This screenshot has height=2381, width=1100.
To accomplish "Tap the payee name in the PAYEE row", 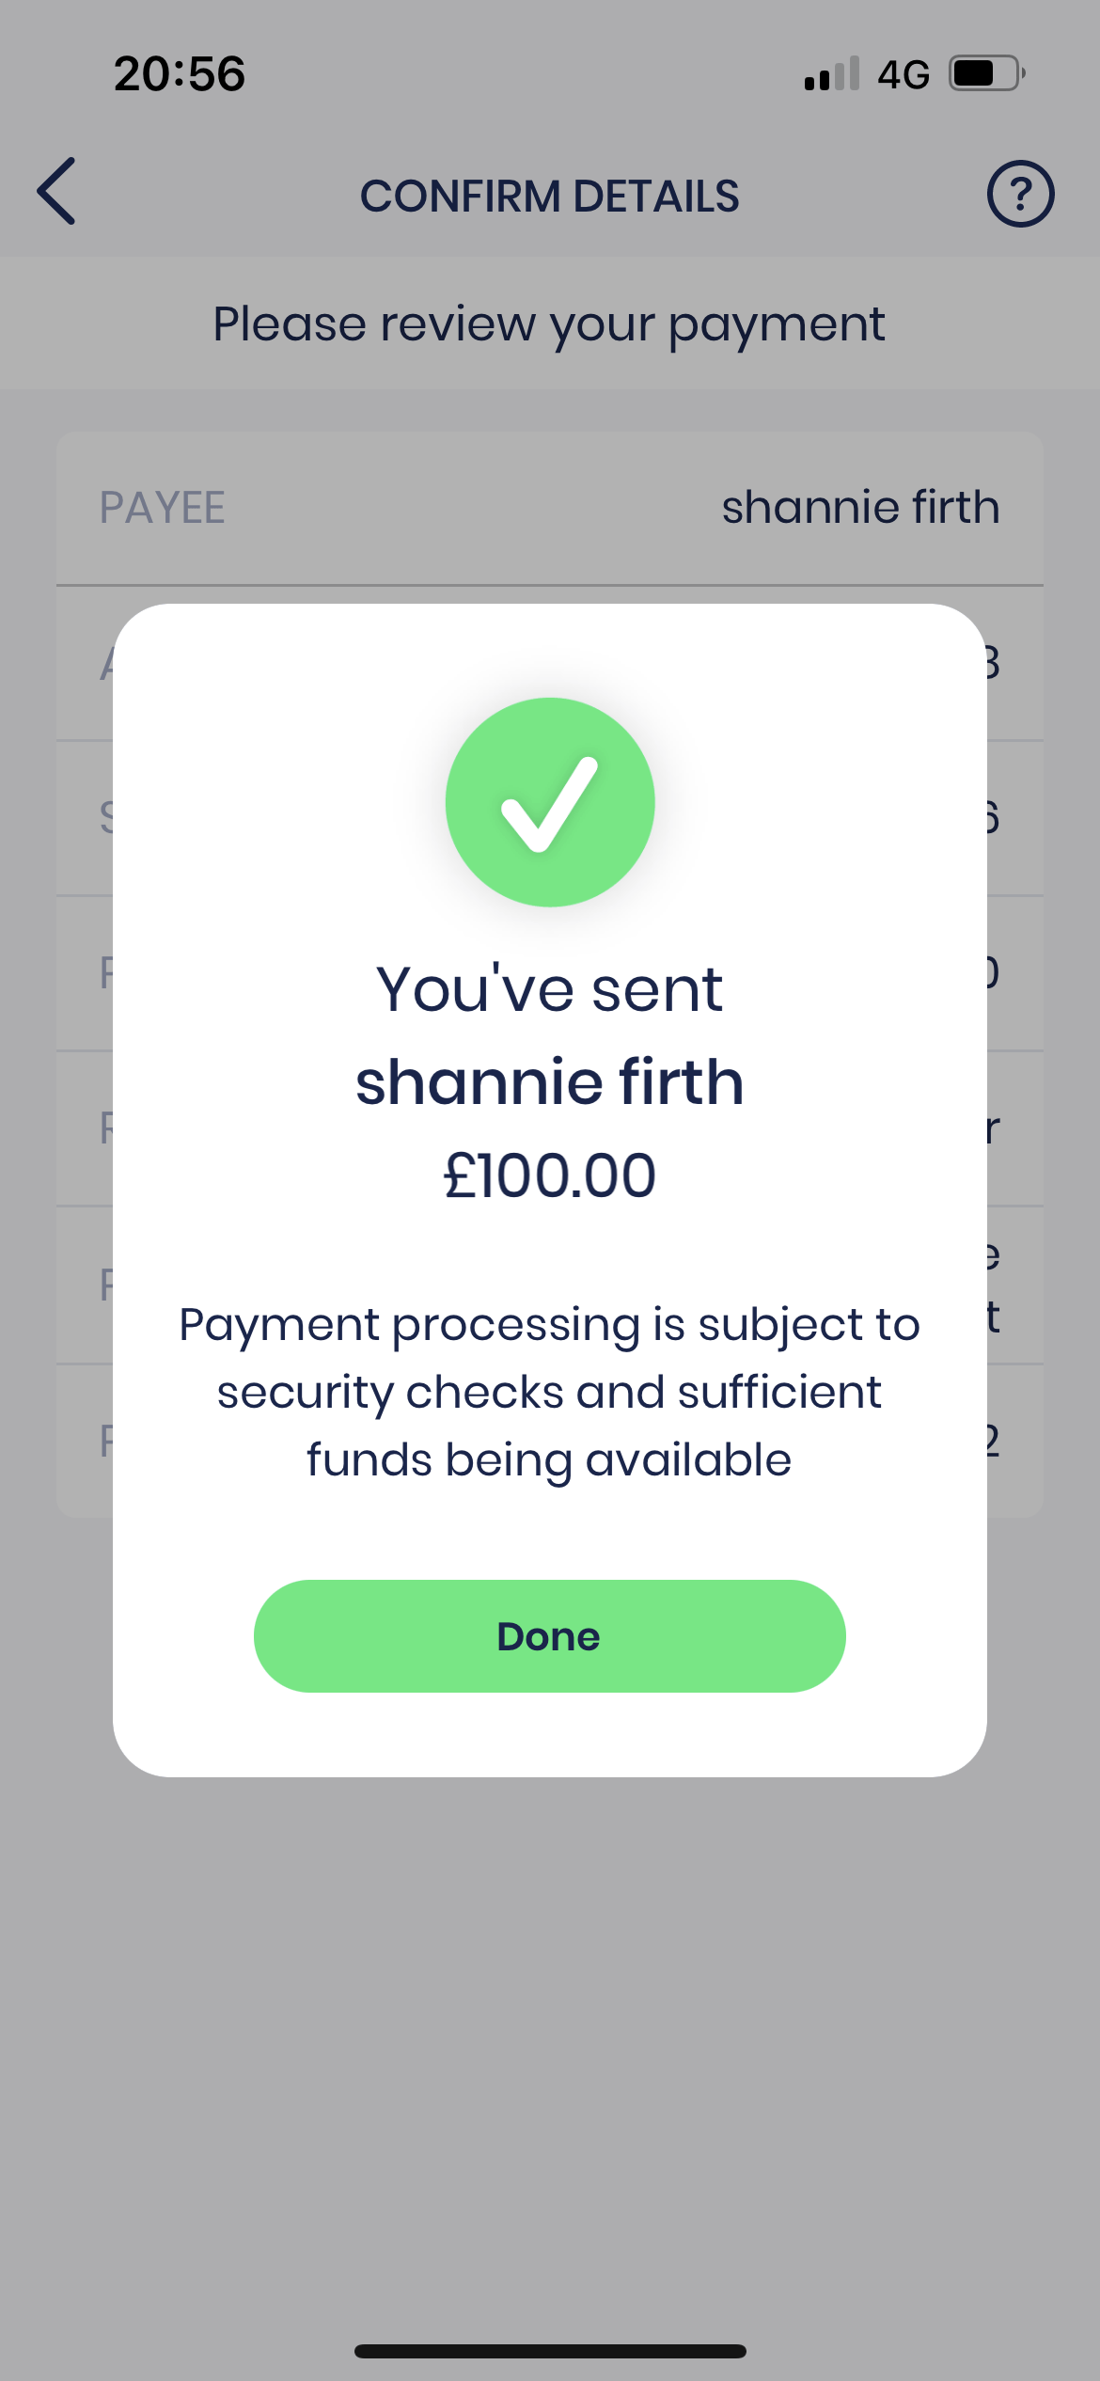I will 860,508.
